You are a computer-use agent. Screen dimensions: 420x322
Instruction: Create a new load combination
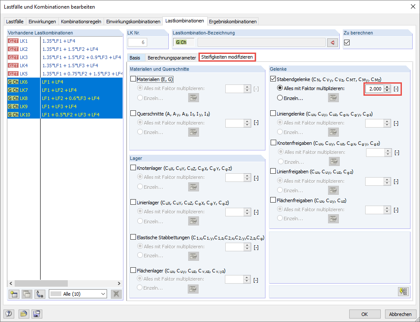tap(13, 294)
